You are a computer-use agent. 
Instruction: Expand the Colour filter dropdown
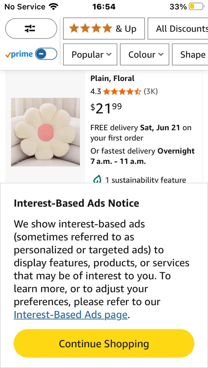(144, 54)
